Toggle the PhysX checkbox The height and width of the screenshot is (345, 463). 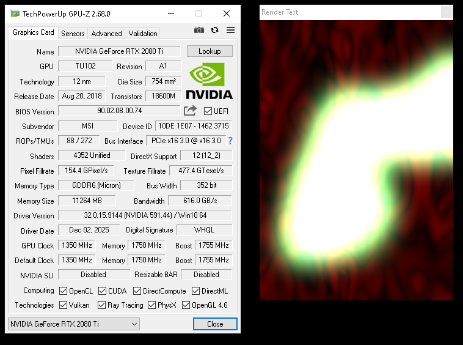point(151,305)
